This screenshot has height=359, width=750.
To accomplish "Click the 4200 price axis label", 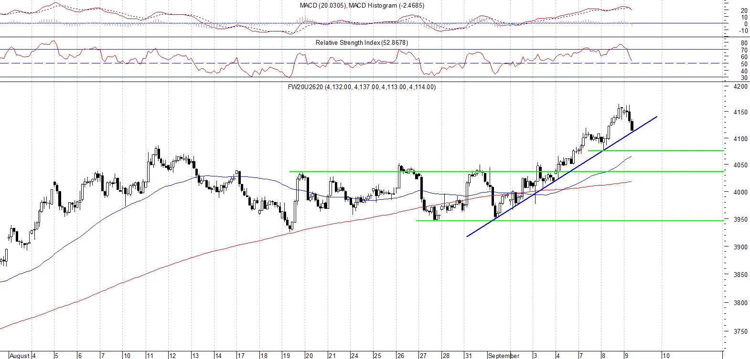I will coord(740,86).
